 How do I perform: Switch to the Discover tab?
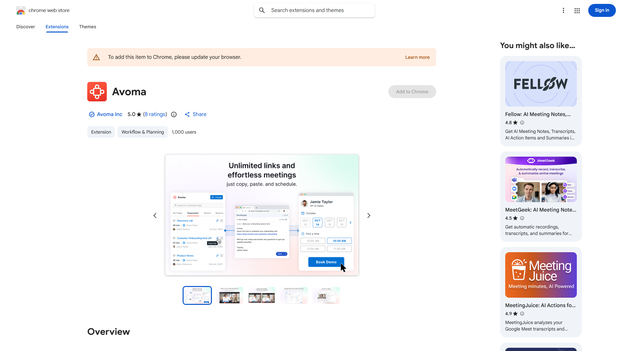(x=26, y=27)
